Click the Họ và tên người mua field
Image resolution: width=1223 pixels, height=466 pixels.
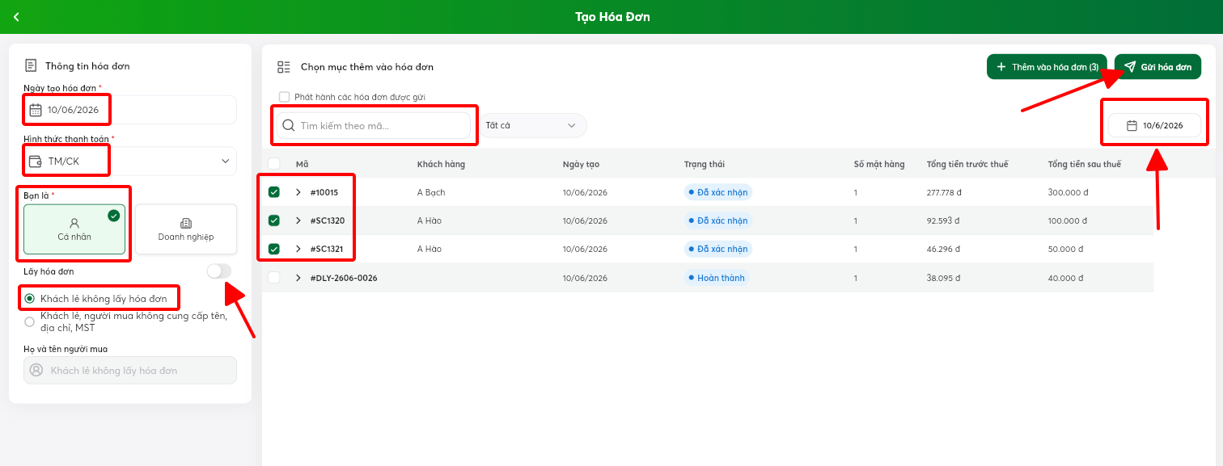tap(130, 370)
